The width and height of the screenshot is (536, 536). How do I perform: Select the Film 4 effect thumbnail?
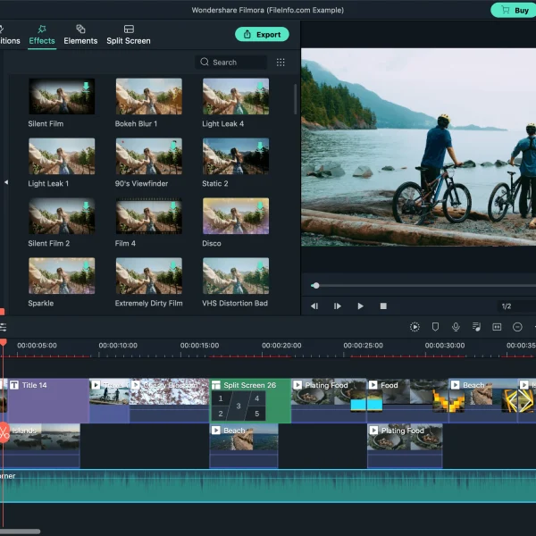[148, 216]
